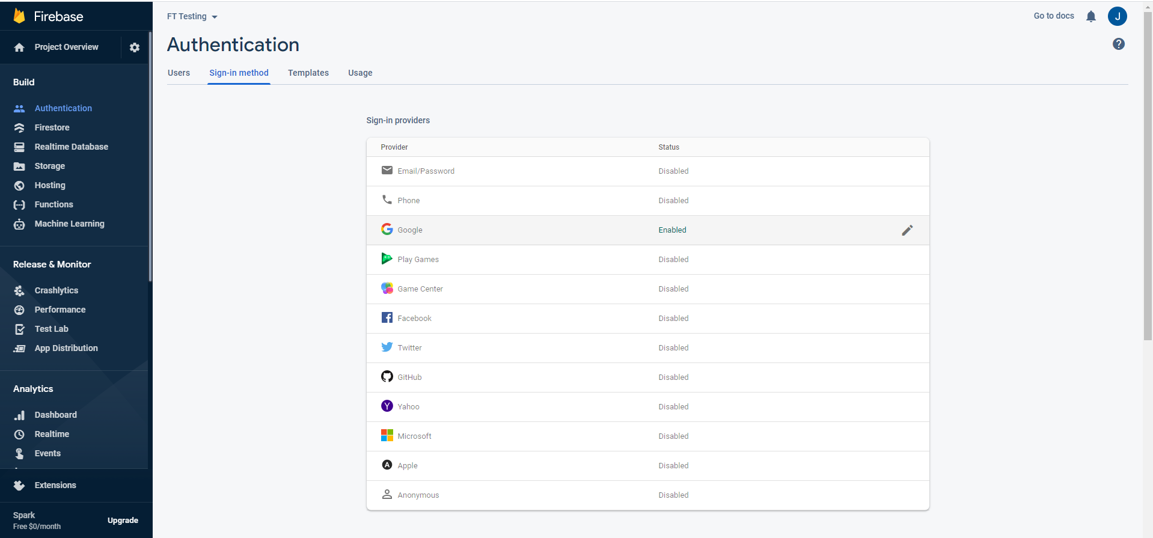This screenshot has width=1153, height=538.
Task: Open the Templates tab
Action: (x=308, y=73)
